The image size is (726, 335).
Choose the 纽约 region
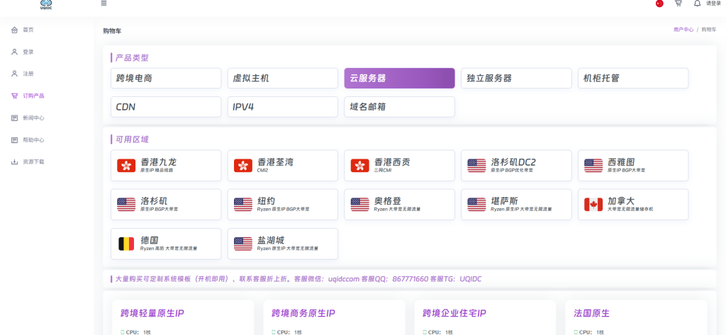click(x=283, y=205)
